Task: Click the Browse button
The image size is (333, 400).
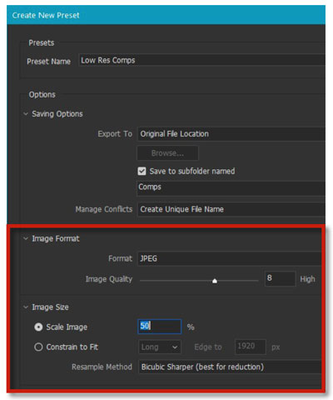Action: click(x=167, y=153)
